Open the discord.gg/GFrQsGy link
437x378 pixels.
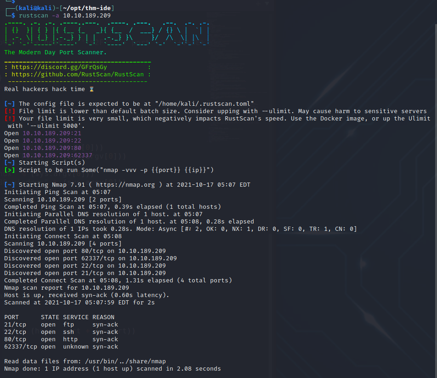point(59,67)
